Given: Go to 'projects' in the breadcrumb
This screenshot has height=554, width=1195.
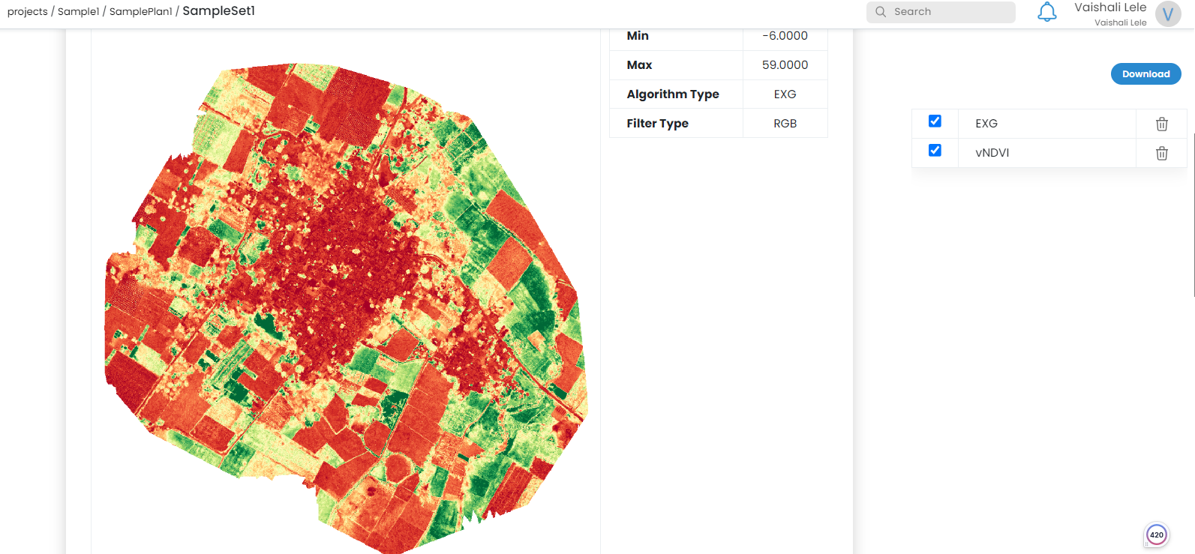Looking at the screenshot, I should 27,12.
